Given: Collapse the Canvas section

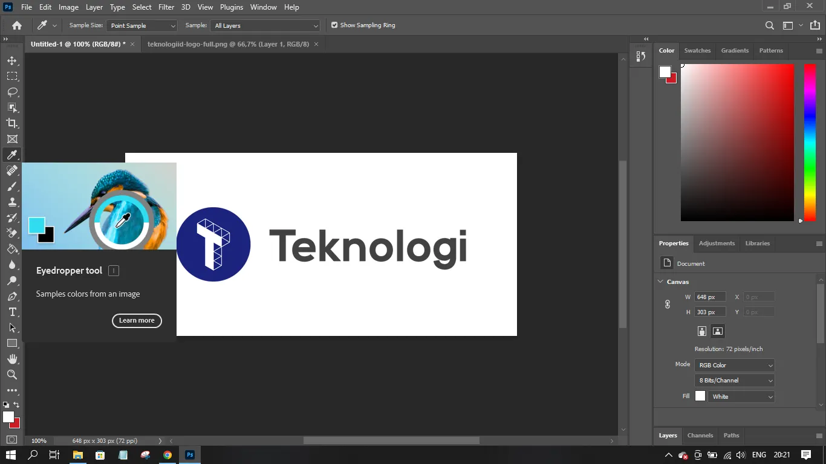Looking at the screenshot, I should 660,282.
